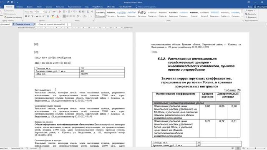Increase font size with grow font icon

pos(46,12)
